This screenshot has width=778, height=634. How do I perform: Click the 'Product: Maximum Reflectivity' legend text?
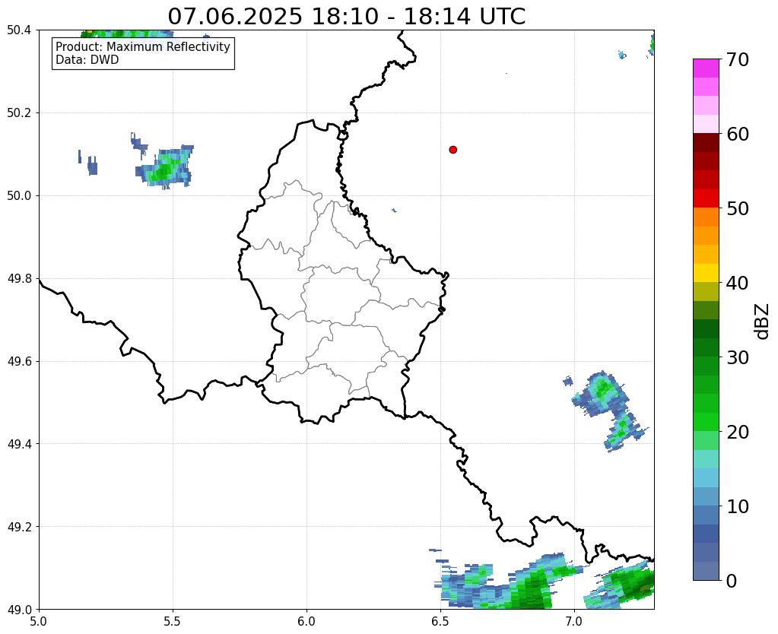coord(143,47)
